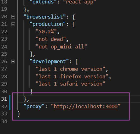The image size is (140, 134).
Task: Click the "production" key text
Action: 48,24
